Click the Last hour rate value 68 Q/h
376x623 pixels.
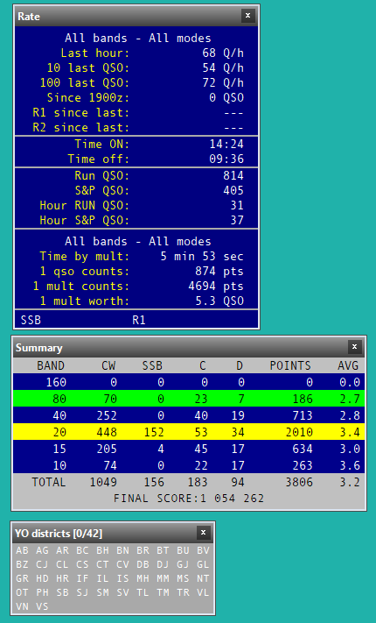pyautogui.click(x=223, y=53)
